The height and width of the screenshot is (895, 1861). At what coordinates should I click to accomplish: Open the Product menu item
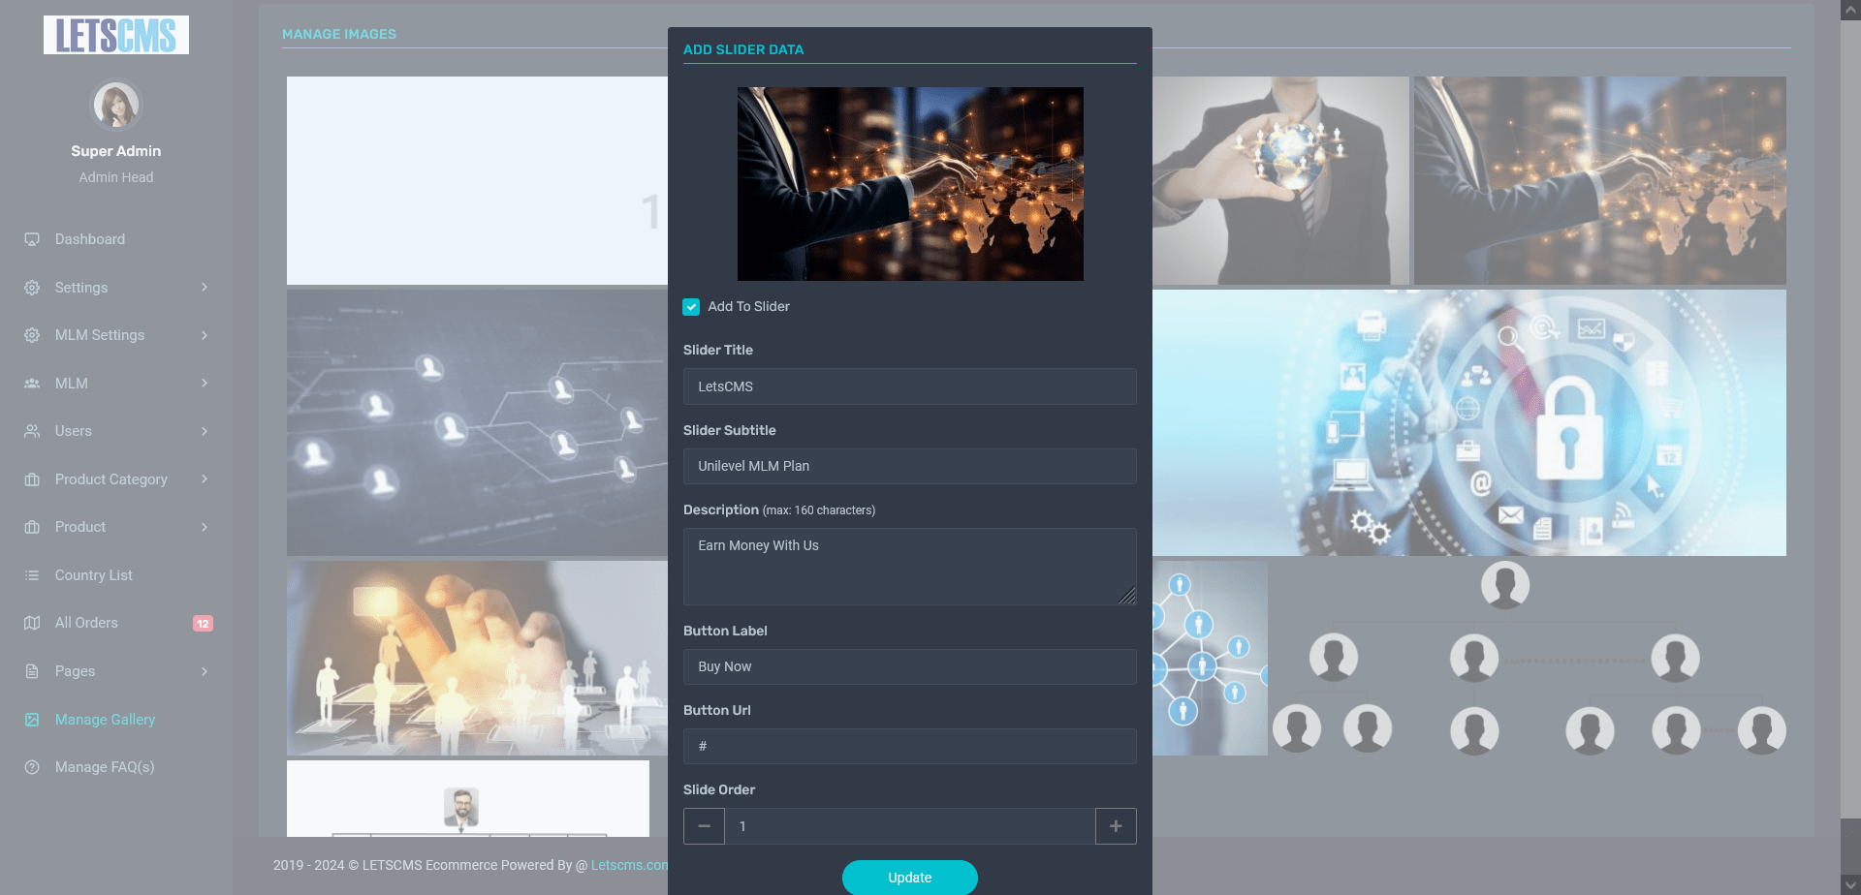[x=80, y=527]
